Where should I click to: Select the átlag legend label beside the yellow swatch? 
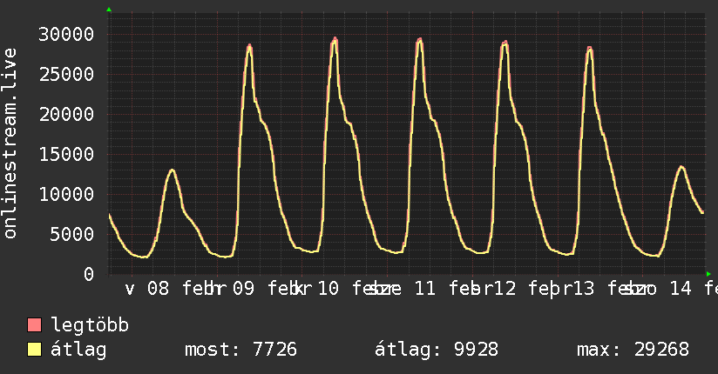tap(78, 350)
